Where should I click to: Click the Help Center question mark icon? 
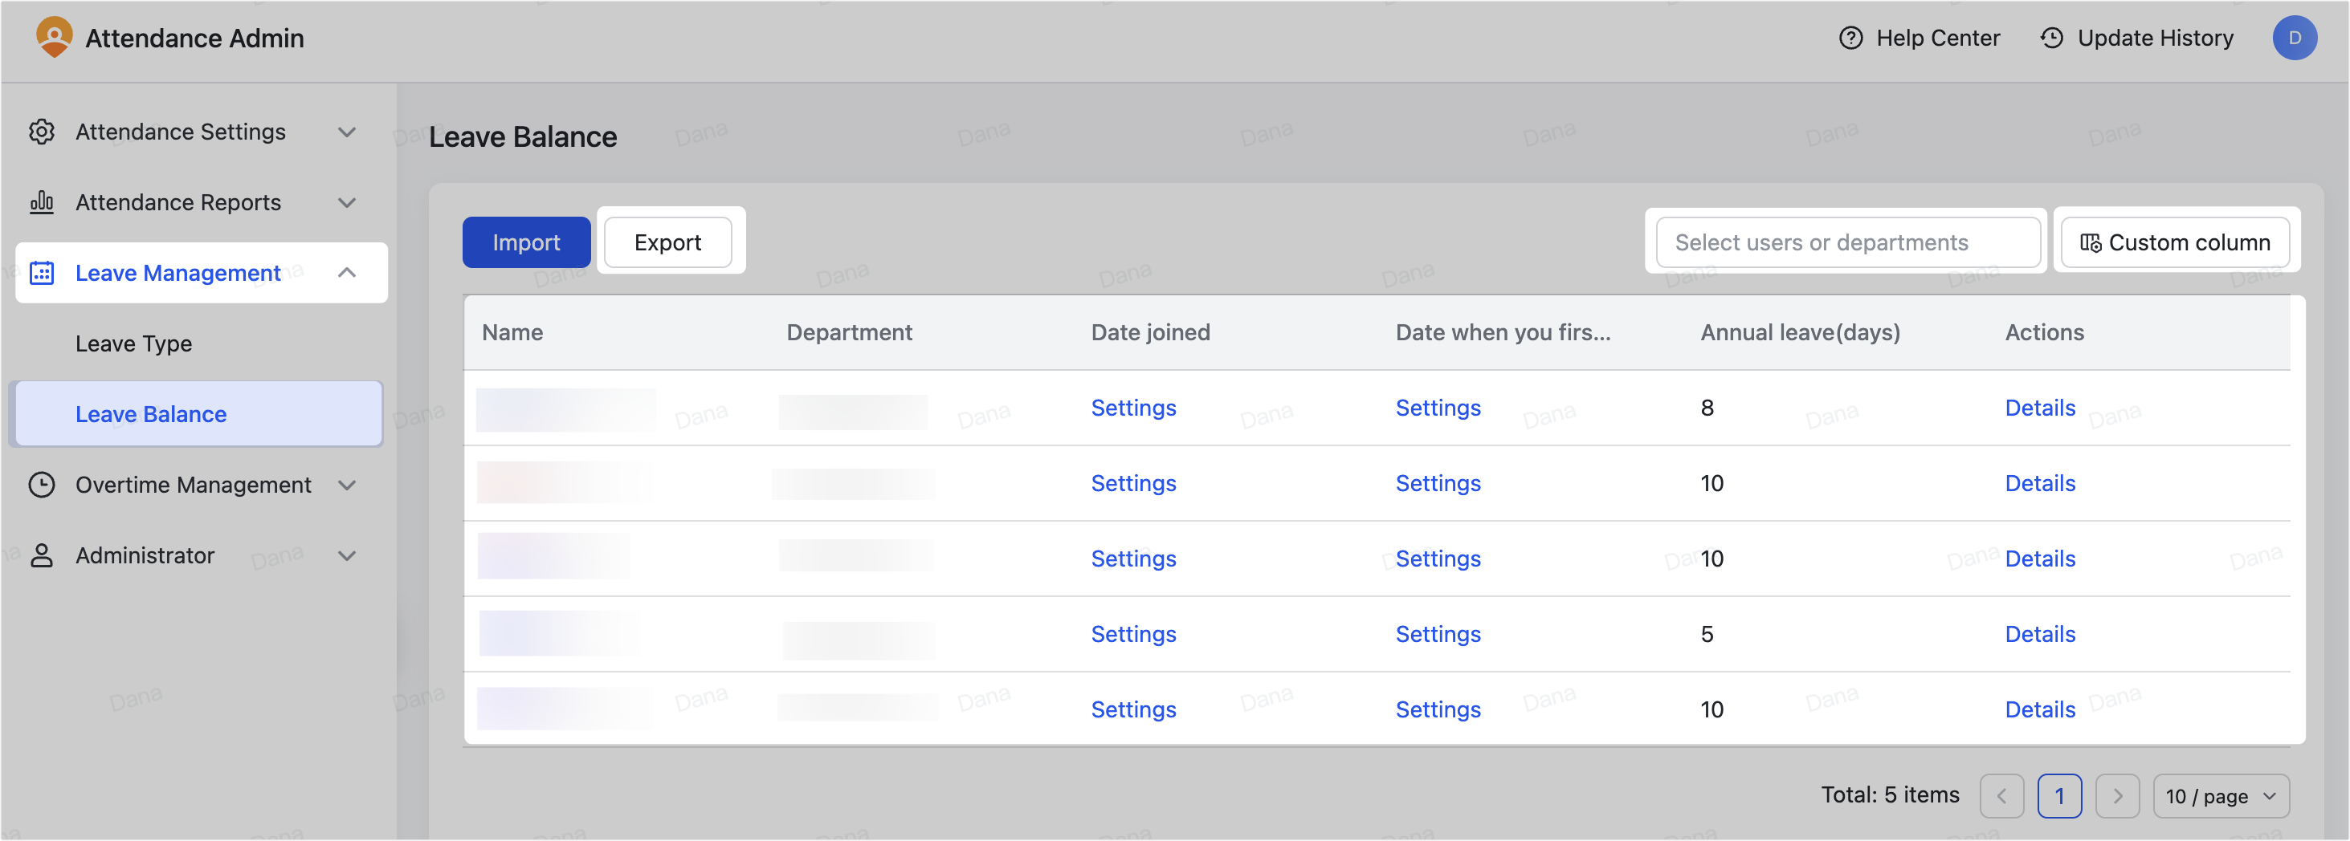coord(1850,39)
